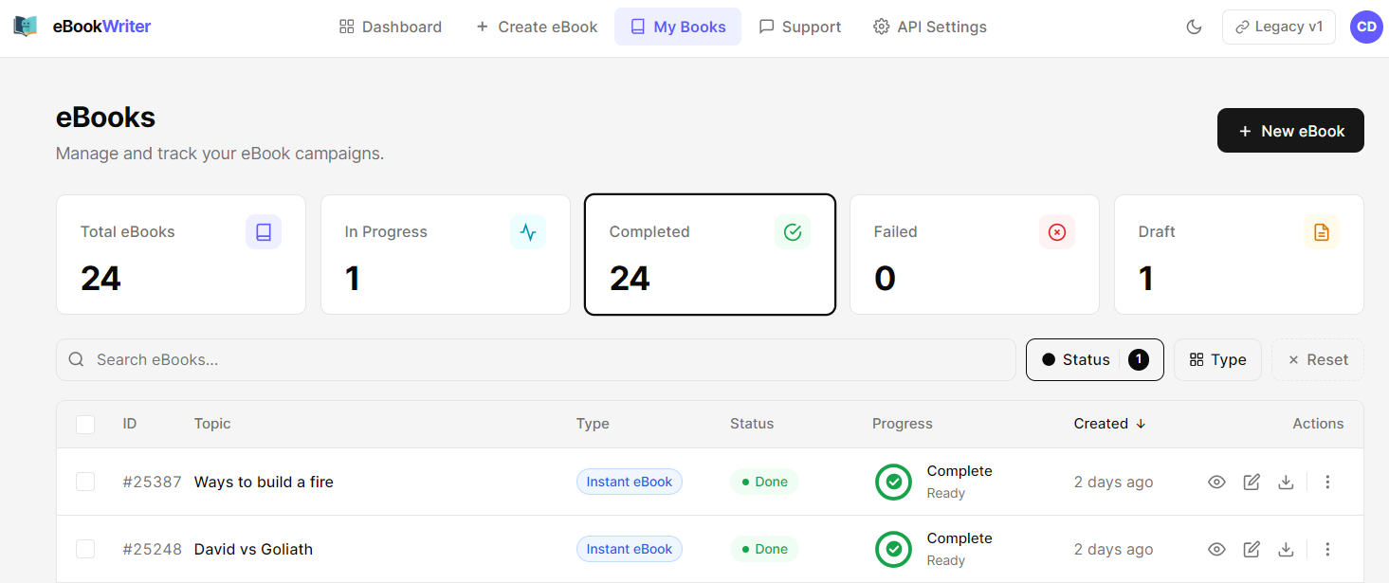This screenshot has width=1389, height=583.
Task: Switch to Legacy v1
Action: (1279, 27)
